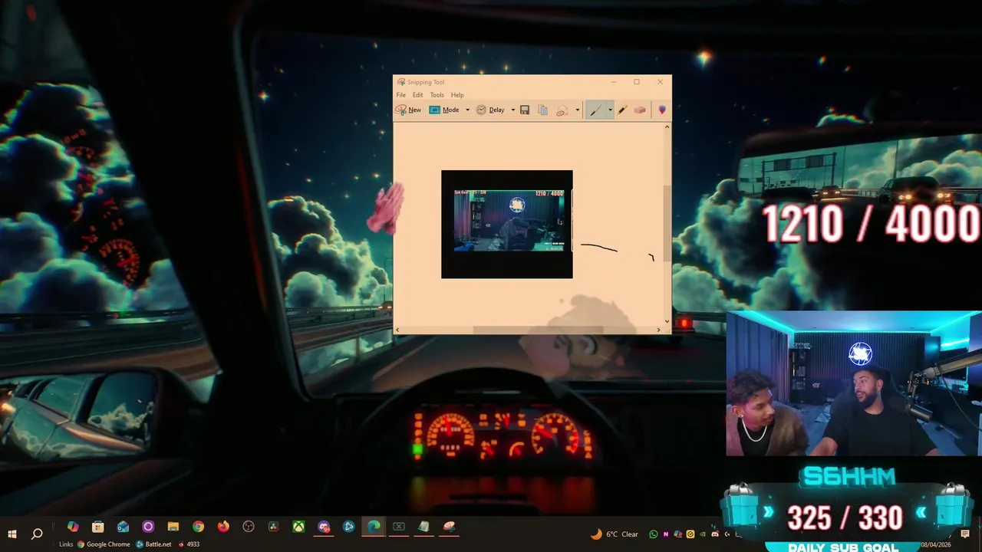Click the Mode button in Snipping Tool
The image size is (982, 552).
click(444, 110)
